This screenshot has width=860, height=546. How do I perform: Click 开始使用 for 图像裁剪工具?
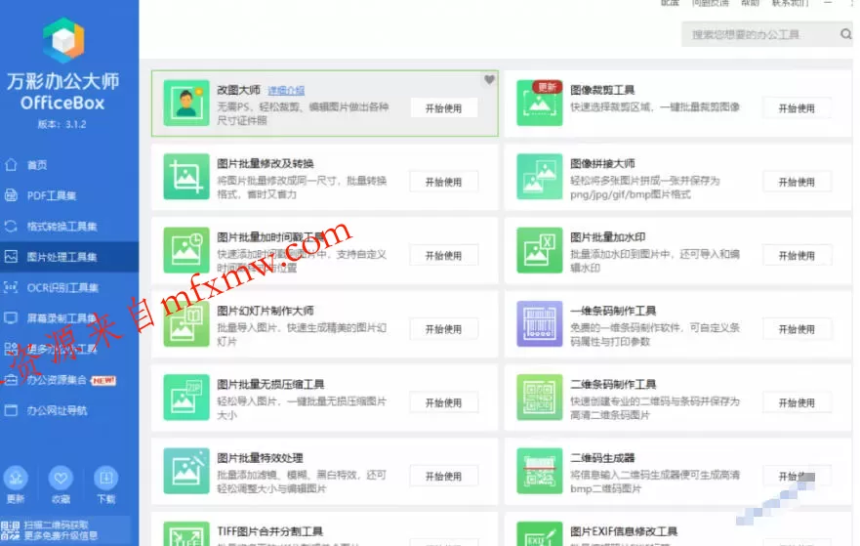(x=797, y=108)
